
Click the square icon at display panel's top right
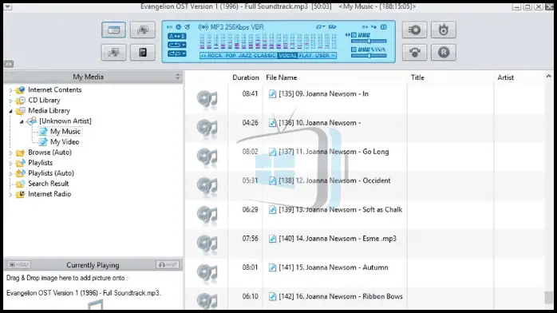pos(384,27)
